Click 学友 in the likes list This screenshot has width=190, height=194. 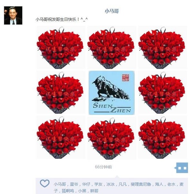point(98,184)
